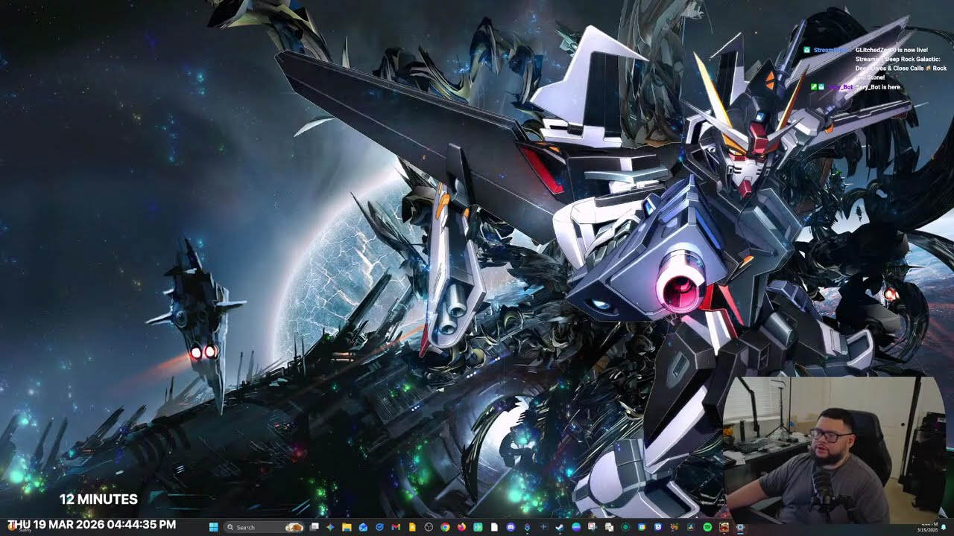Open the Snipping Tool icon
Screen dimensions: 954x536
(593, 527)
